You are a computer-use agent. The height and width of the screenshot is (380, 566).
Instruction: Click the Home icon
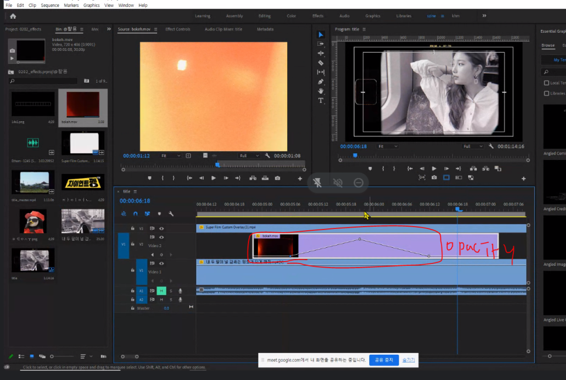pyautogui.click(x=13, y=16)
